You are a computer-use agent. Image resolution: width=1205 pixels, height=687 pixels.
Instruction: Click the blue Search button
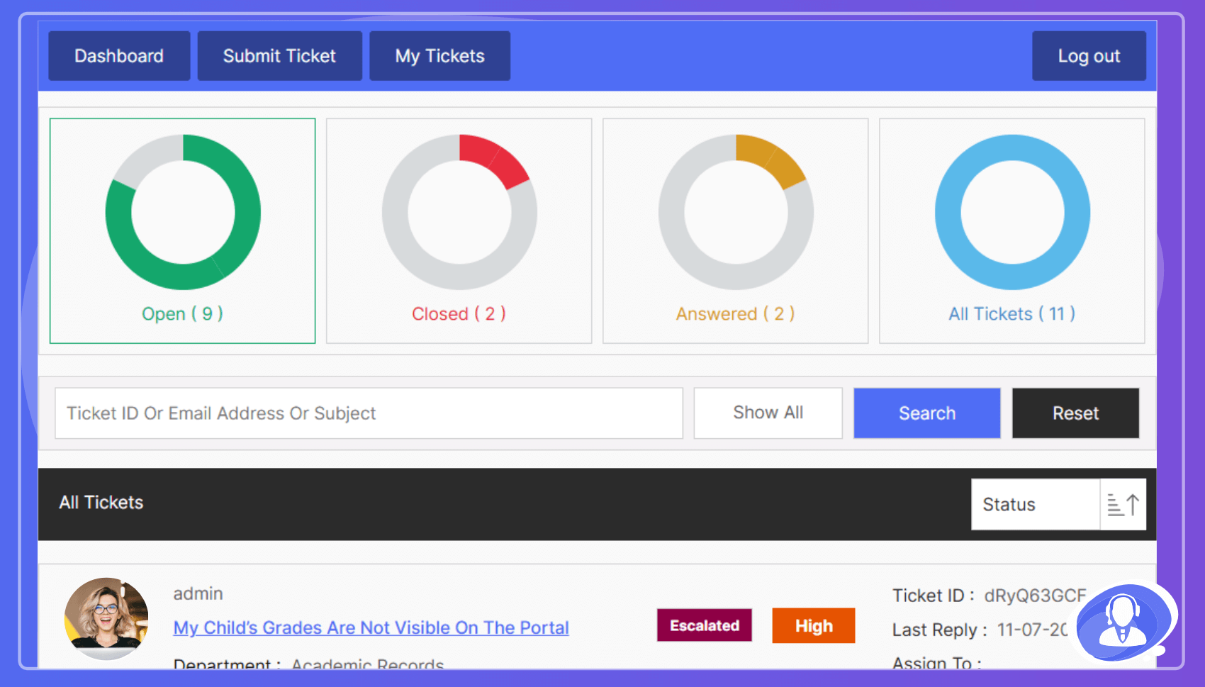pyautogui.click(x=927, y=413)
